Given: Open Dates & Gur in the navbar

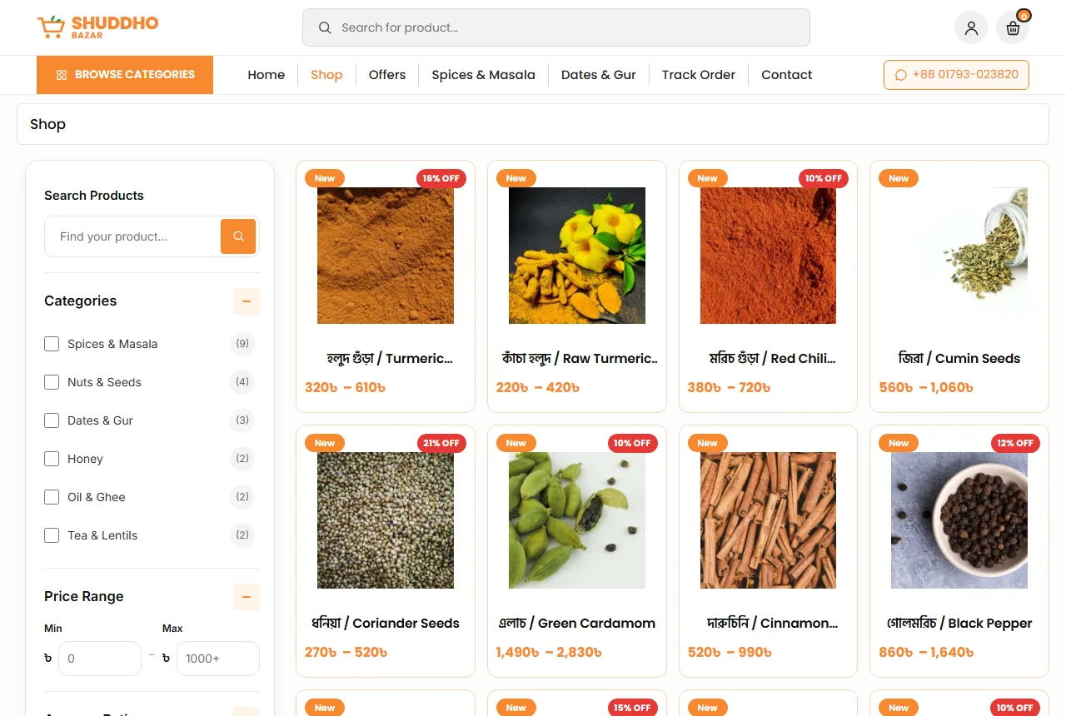Looking at the screenshot, I should (599, 75).
